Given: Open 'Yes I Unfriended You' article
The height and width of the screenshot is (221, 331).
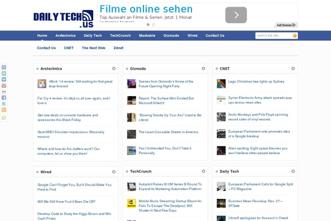Looking at the screenshot, I should [x=165, y=151].
